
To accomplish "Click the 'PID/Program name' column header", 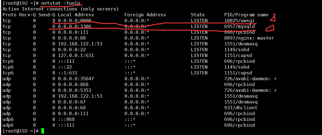I will (246, 15).
